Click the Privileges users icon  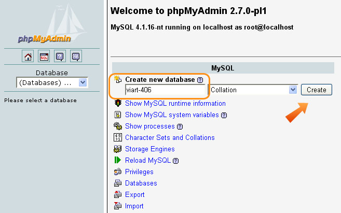118,172
